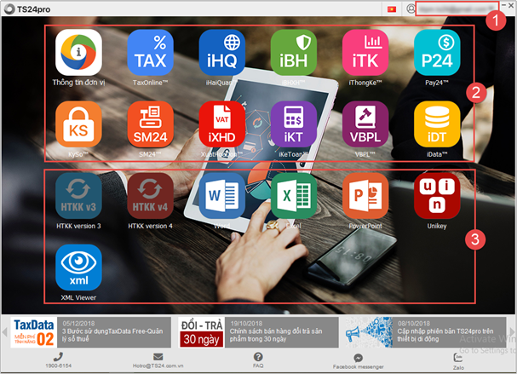The image size is (517, 374).
Task: Open the P24 Pay24 app
Action: (x=437, y=52)
